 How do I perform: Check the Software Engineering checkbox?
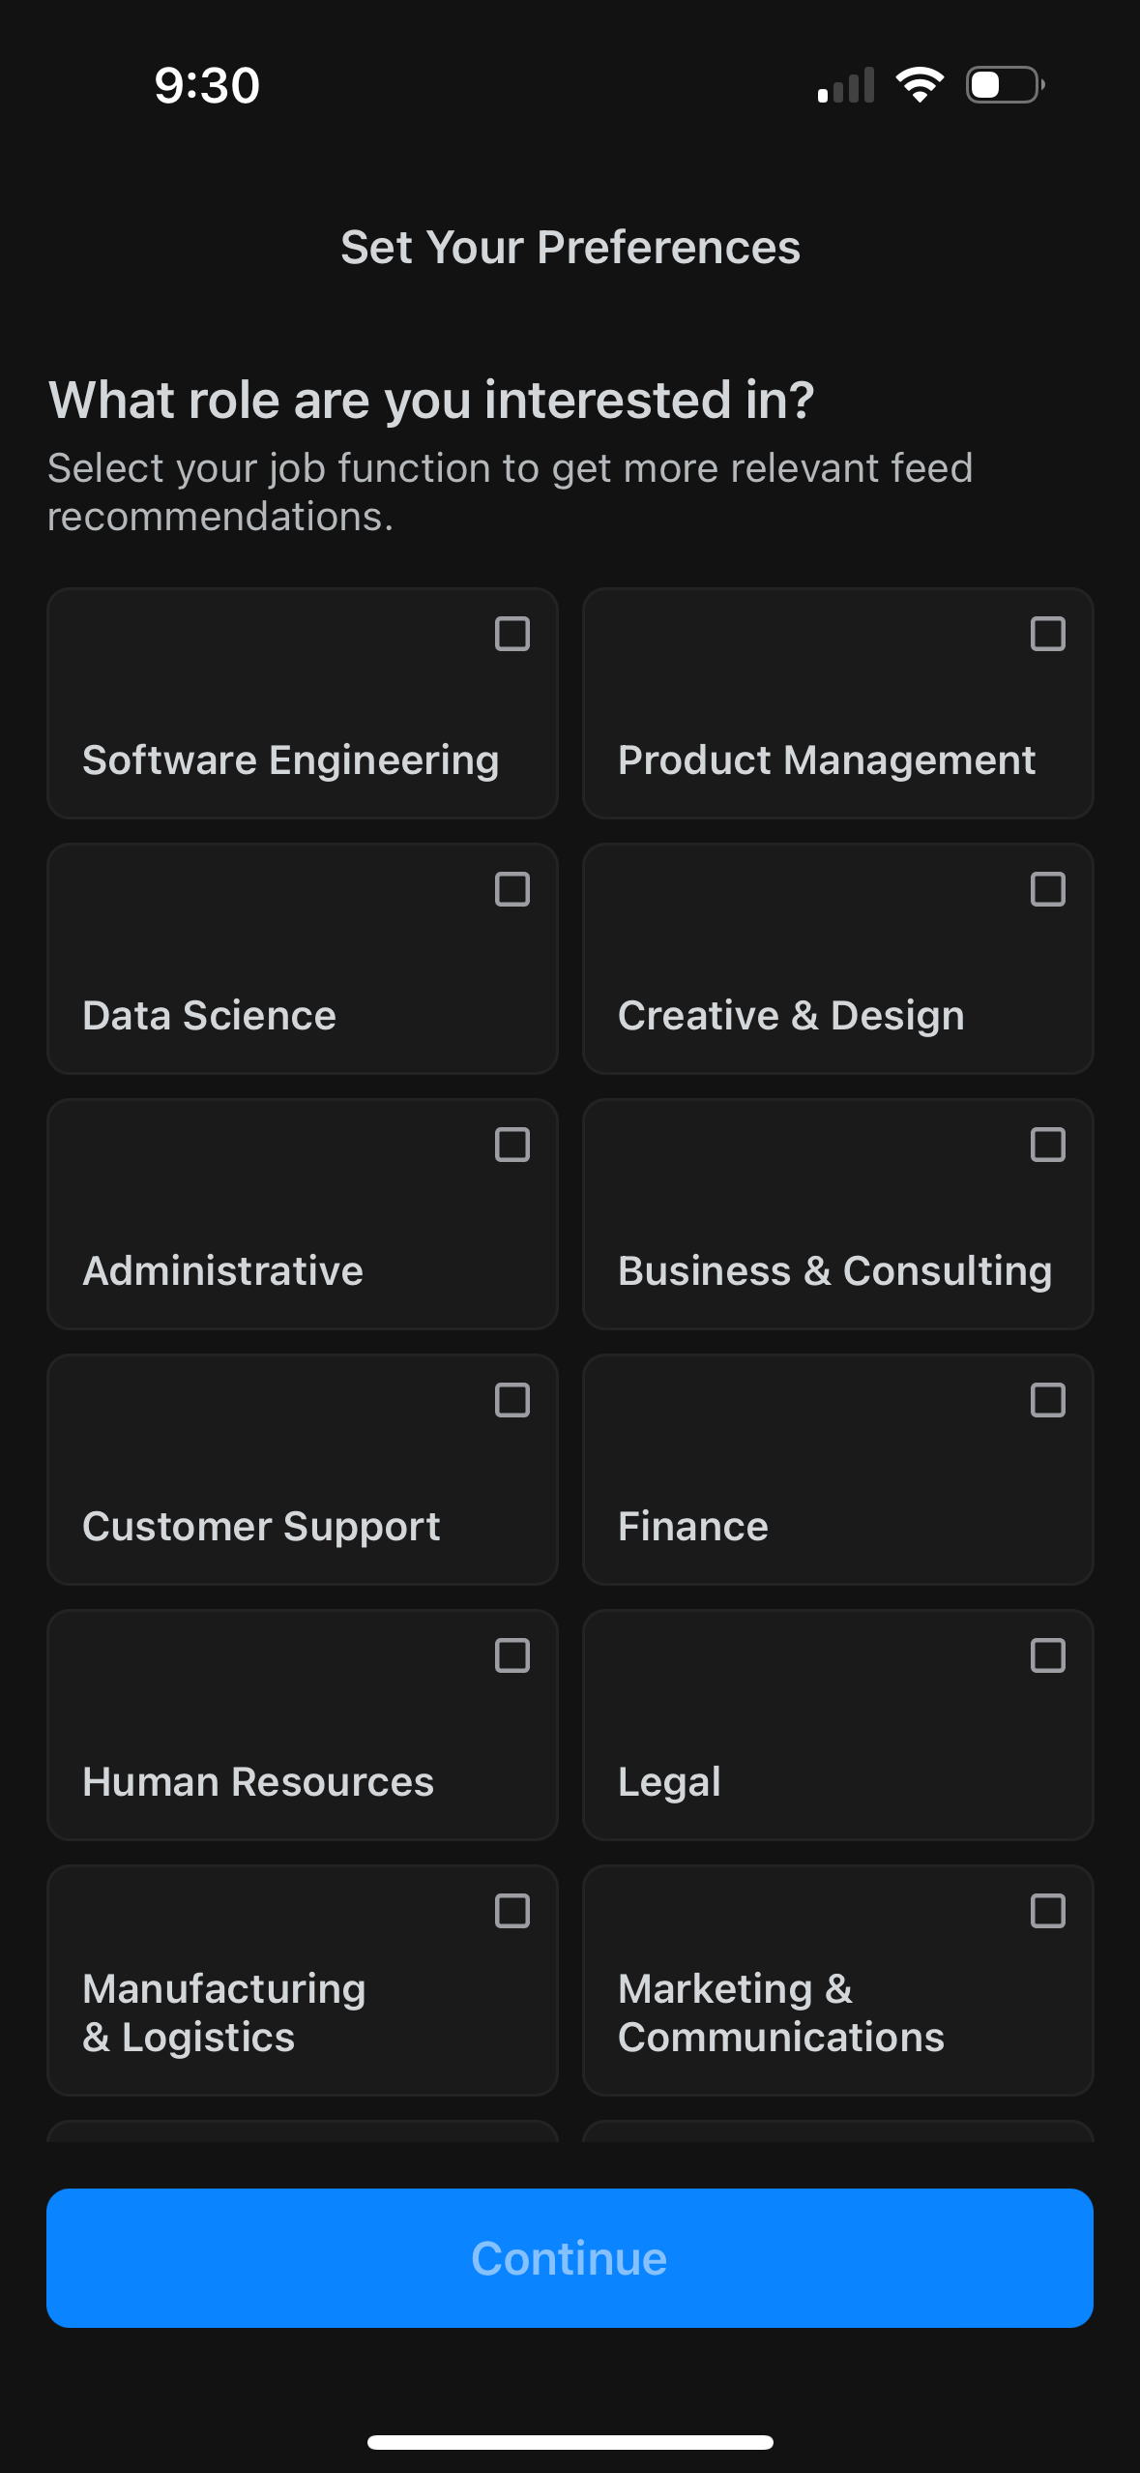(514, 636)
